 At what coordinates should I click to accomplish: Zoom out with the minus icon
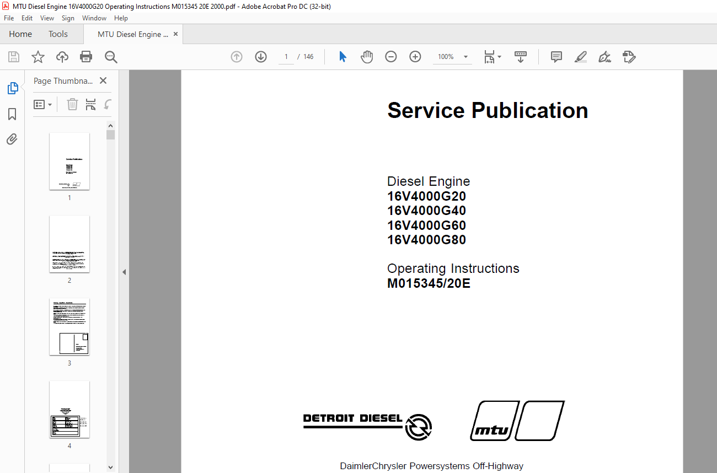[x=391, y=57]
